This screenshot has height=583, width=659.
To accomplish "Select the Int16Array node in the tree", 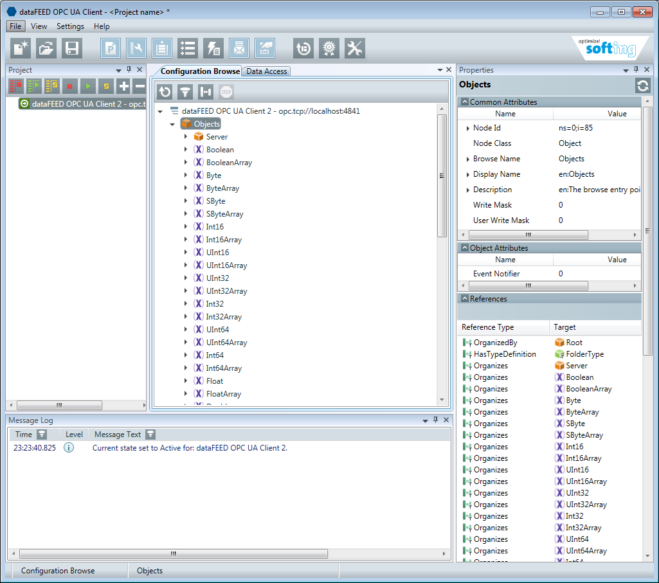I will [x=224, y=240].
